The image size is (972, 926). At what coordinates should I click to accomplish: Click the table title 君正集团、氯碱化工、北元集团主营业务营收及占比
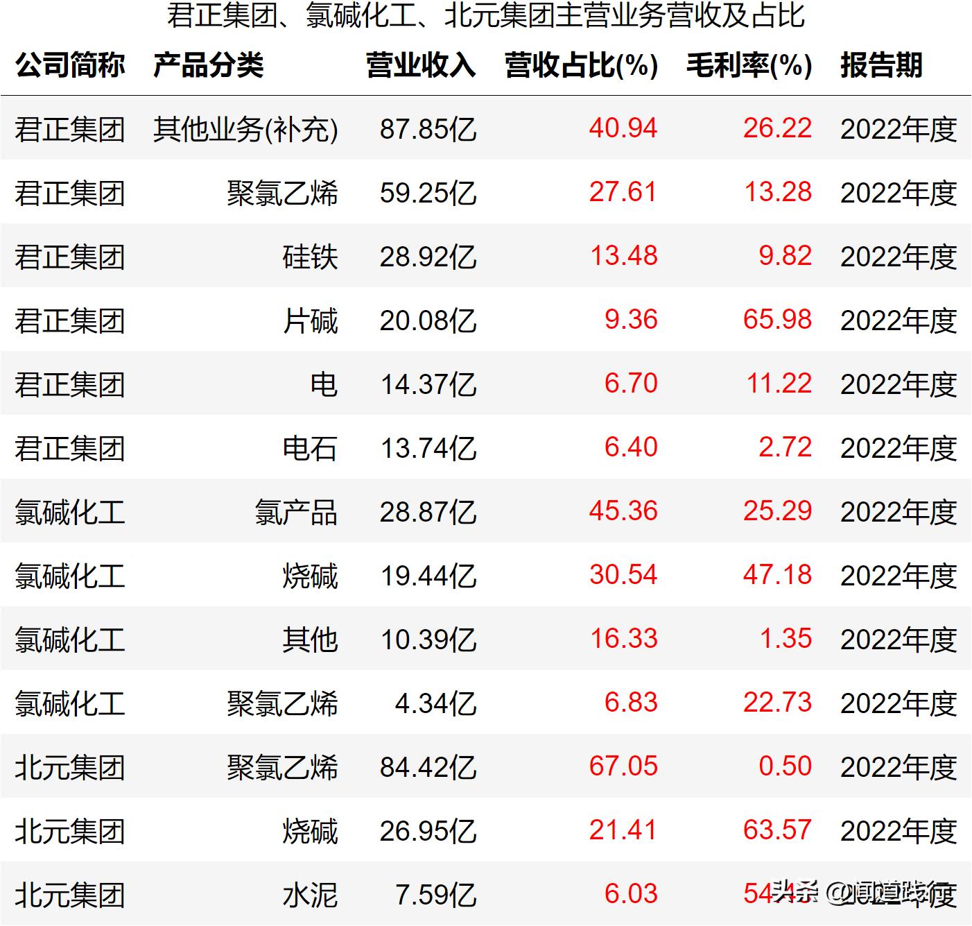(x=485, y=16)
